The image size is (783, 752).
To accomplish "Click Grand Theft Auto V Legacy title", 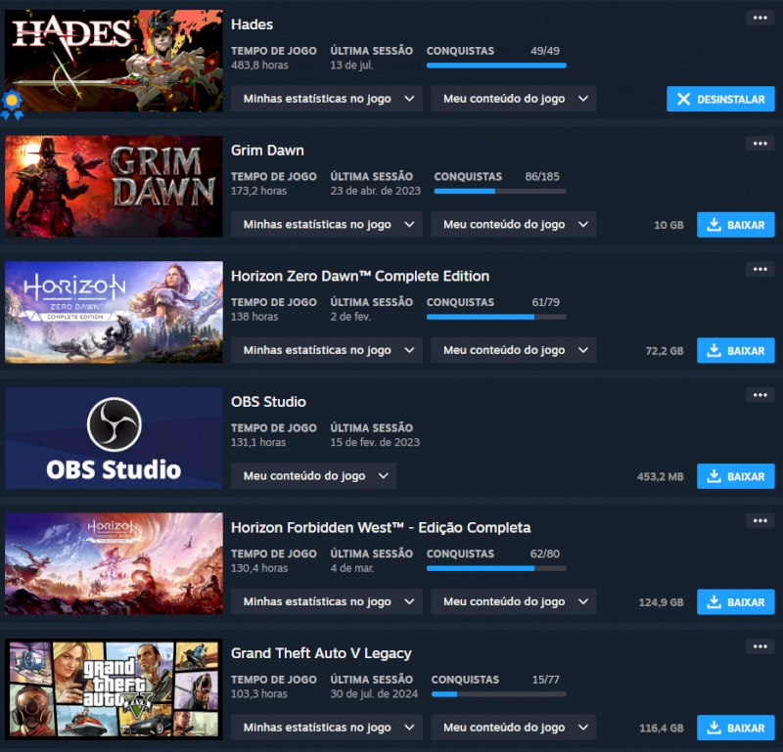I will pos(321,653).
